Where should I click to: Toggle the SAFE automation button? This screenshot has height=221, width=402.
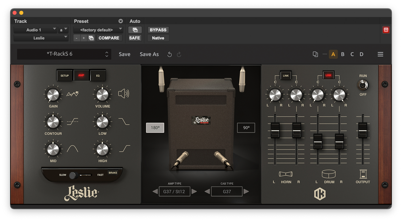pos(134,38)
